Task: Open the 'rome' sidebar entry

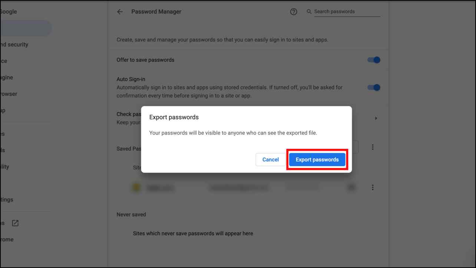Action: tap(7, 239)
